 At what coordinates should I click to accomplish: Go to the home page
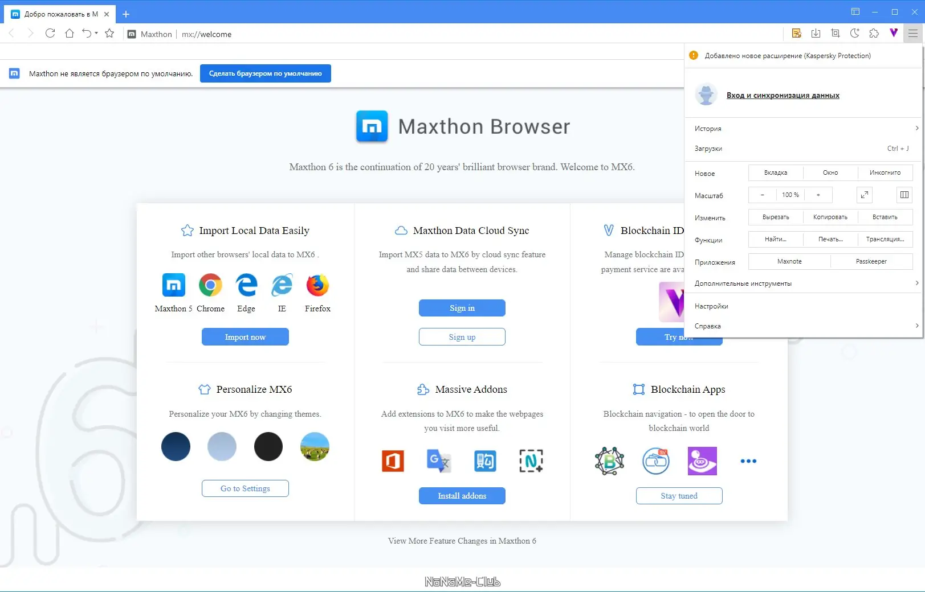(70, 34)
